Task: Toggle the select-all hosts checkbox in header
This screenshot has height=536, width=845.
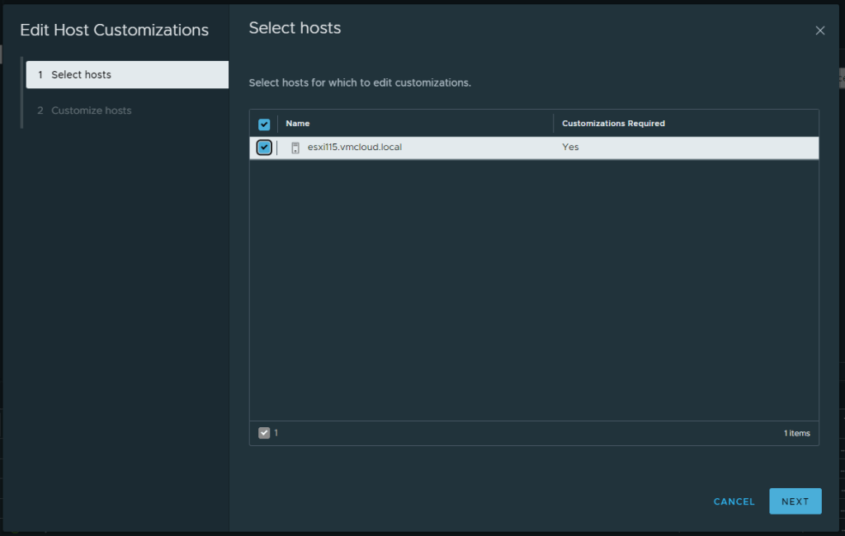Action: 264,125
